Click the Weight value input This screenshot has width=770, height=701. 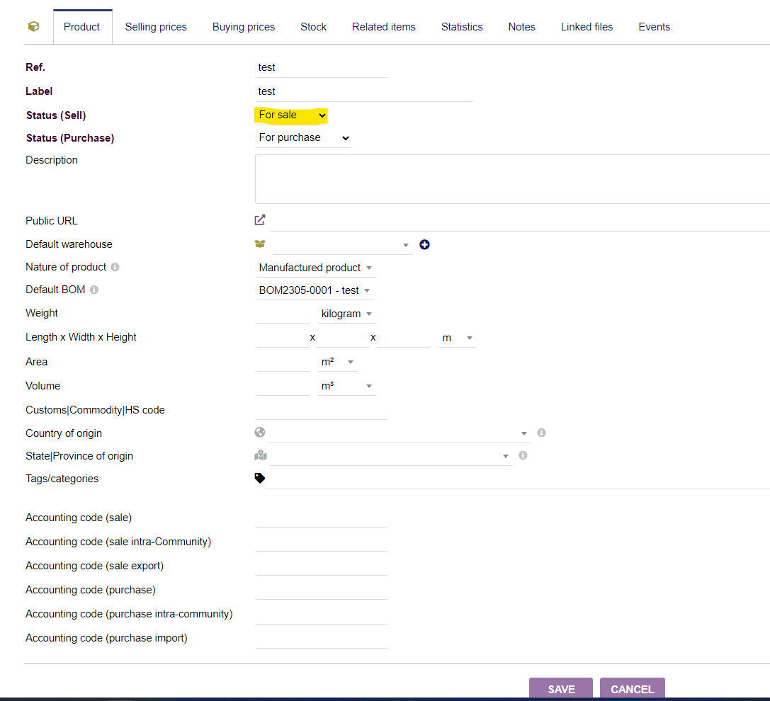pos(283,314)
